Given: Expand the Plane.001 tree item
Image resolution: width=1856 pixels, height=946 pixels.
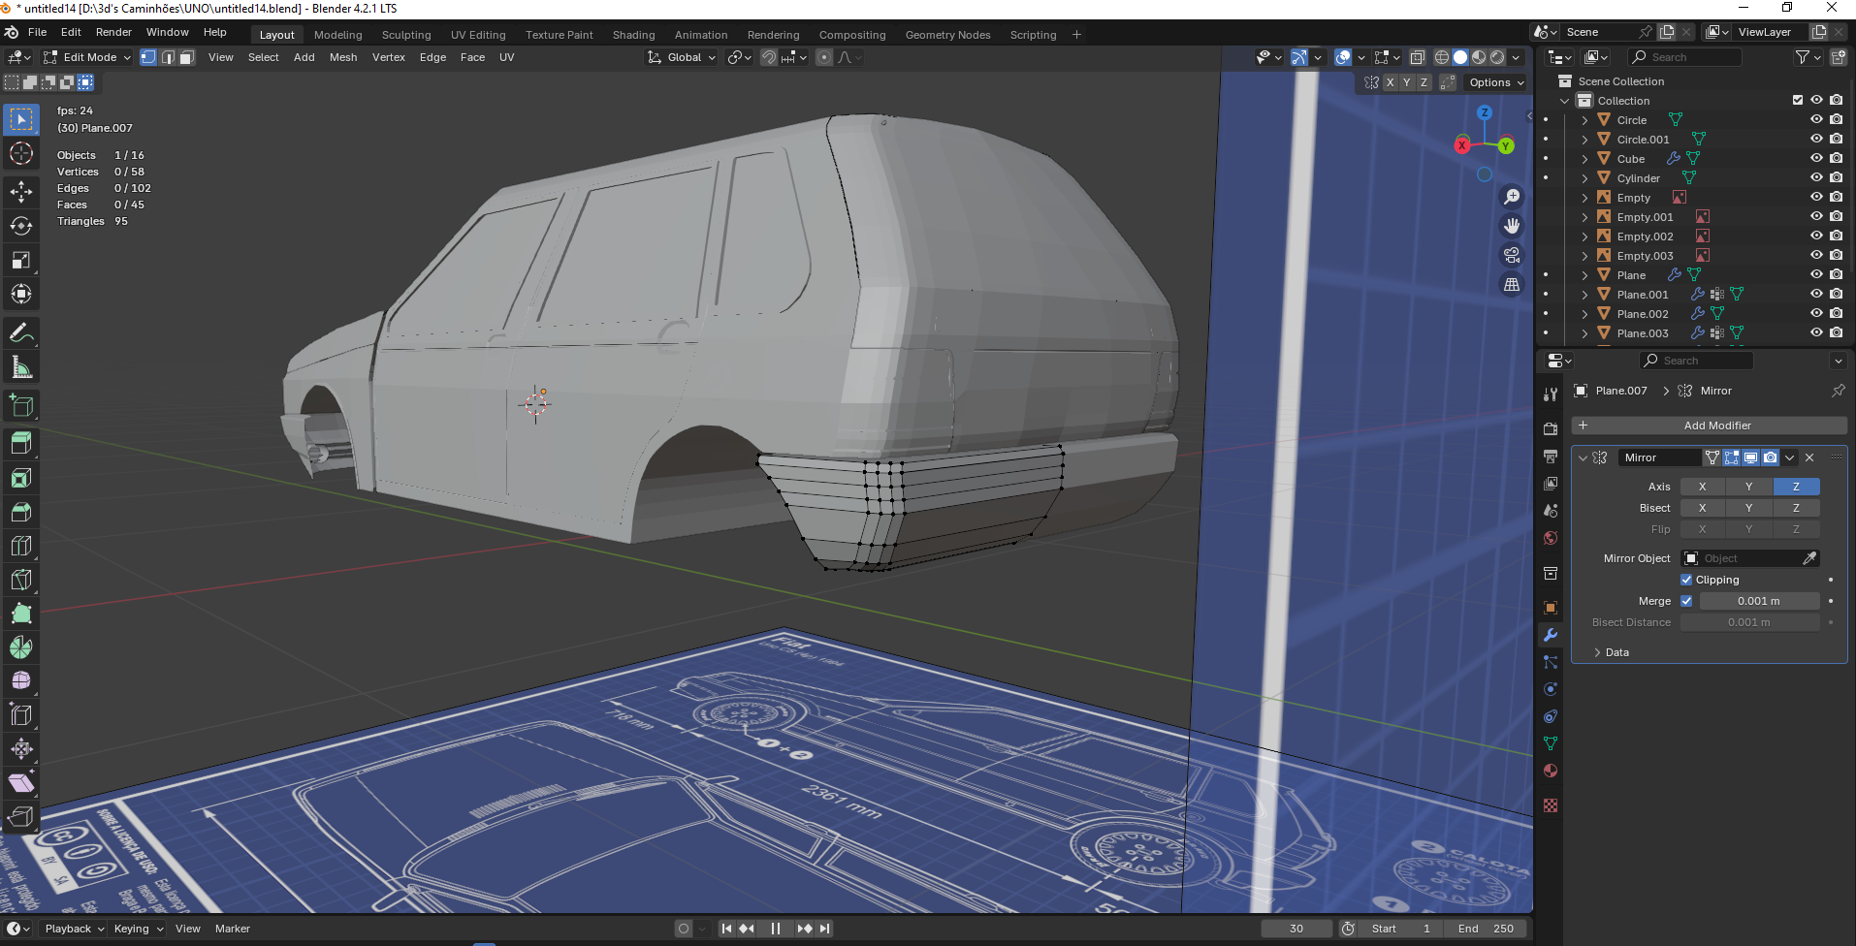Looking at the screenshot, I should pos(1584,295).
